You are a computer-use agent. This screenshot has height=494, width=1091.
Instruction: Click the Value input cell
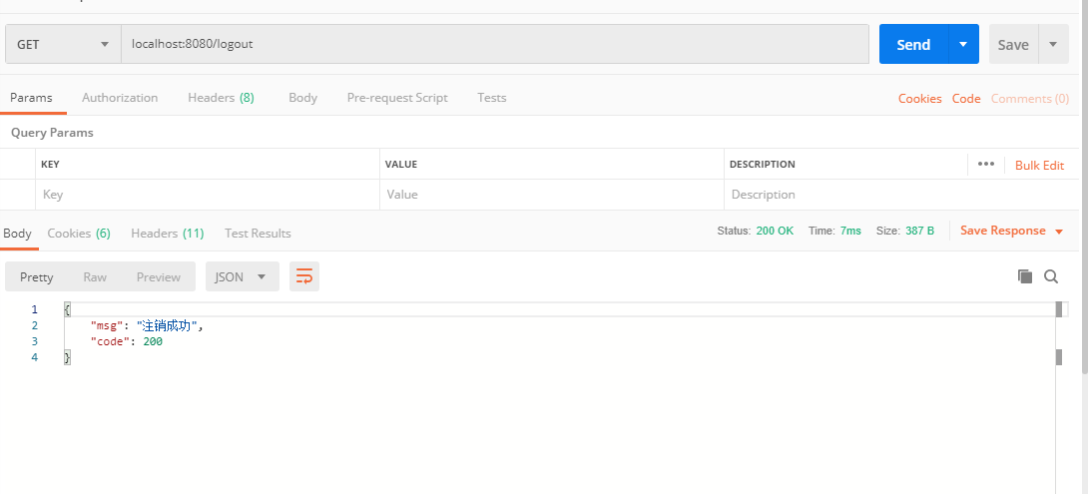click(x=552, y=195)
